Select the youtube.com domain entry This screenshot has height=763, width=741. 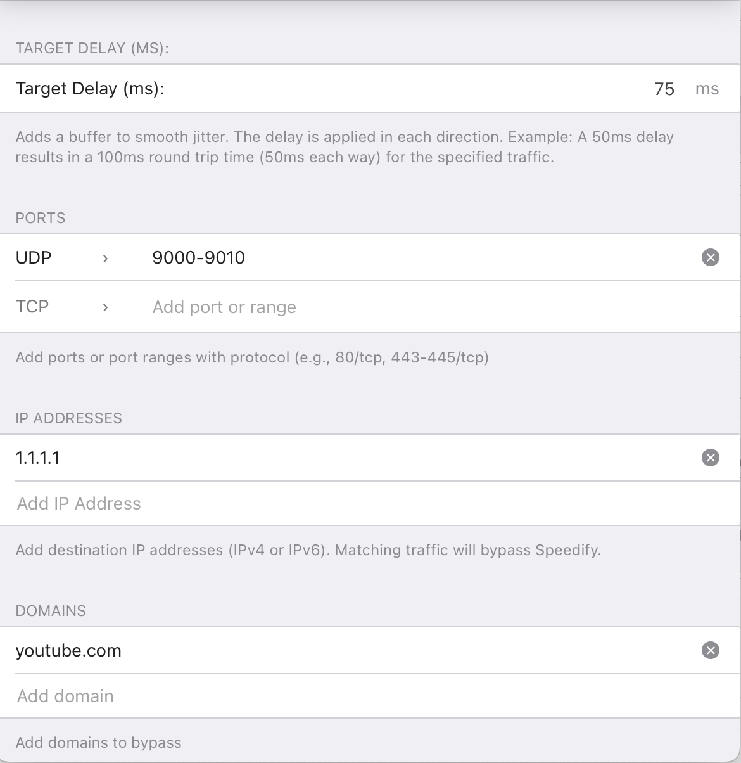pyautogui.click(x=68, y=651)
